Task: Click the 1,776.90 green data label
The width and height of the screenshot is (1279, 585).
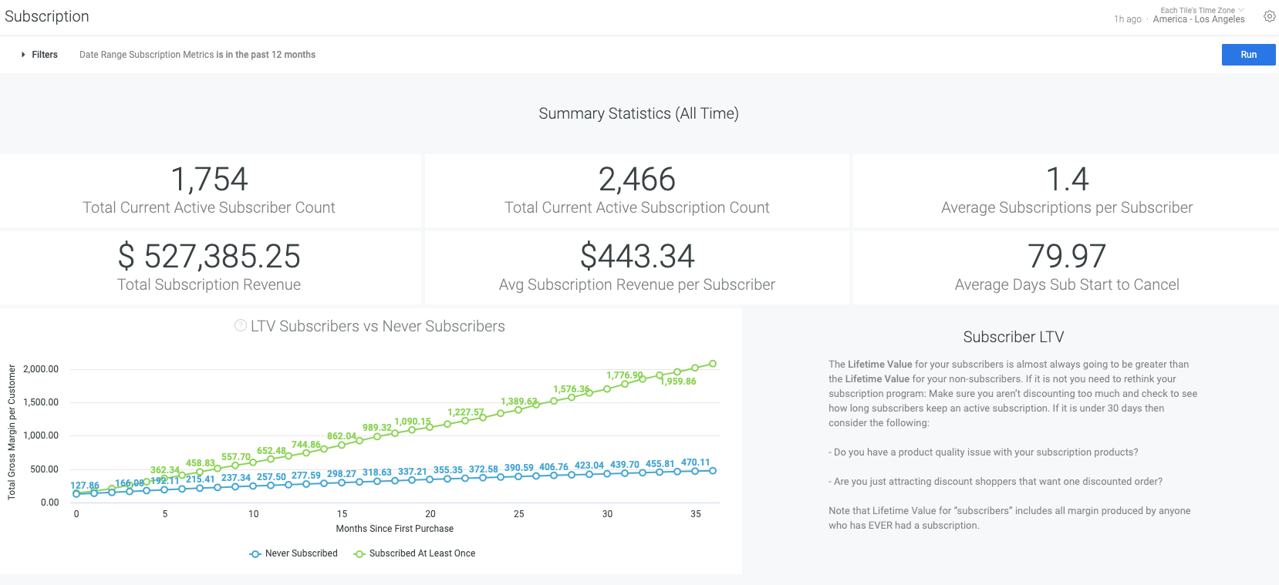Action: tap(625, 375)
